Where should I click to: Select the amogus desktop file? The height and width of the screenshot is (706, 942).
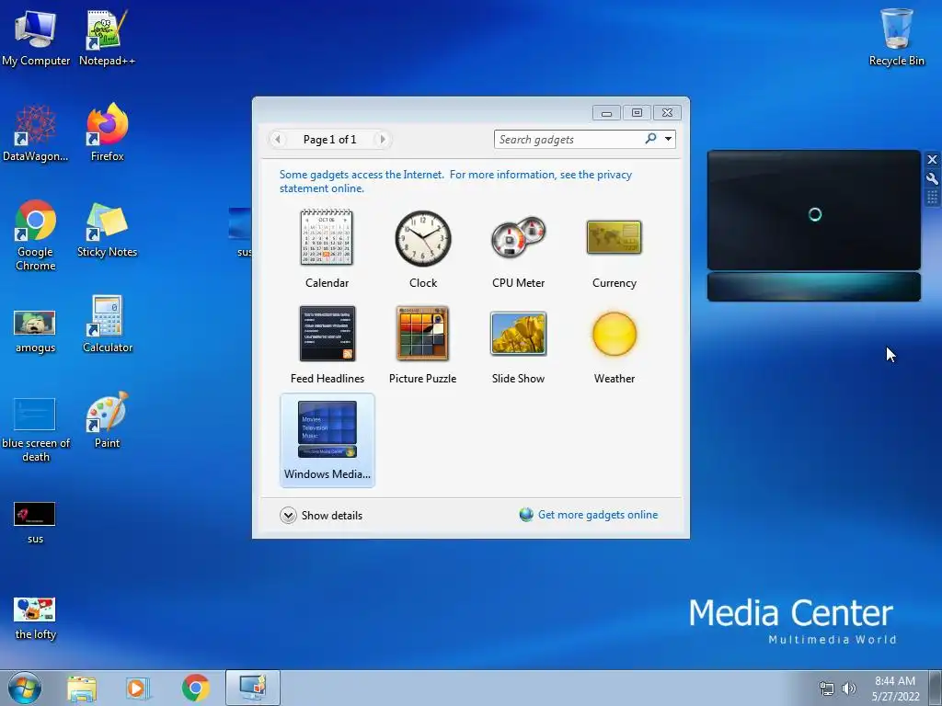pyautogui.click(x=36, y=331)
